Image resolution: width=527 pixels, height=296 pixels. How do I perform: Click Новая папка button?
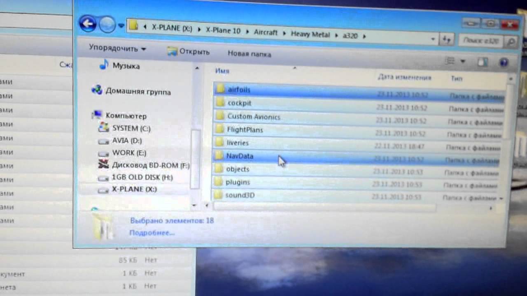(x=250, y=54)
